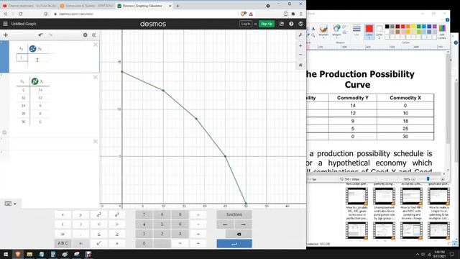Select Color 2 in Paint

379,32
